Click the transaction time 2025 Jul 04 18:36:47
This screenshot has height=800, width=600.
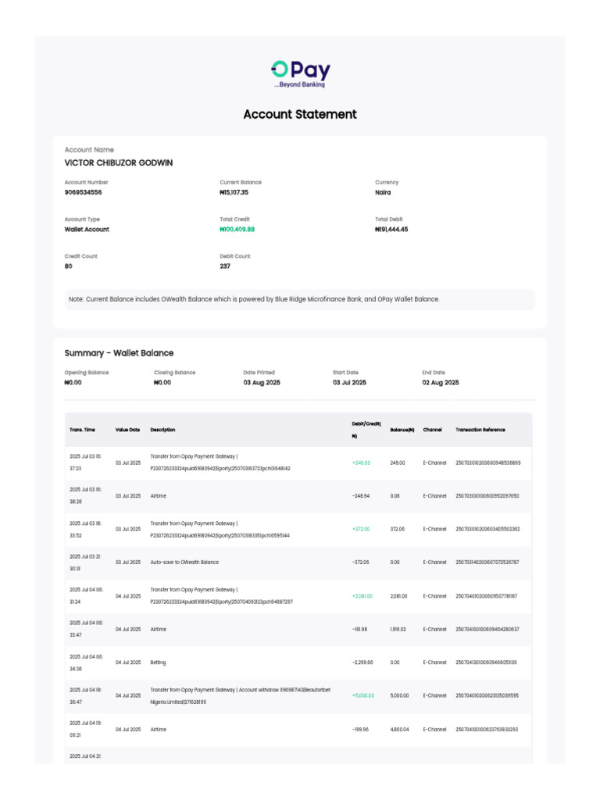(85, 696)
